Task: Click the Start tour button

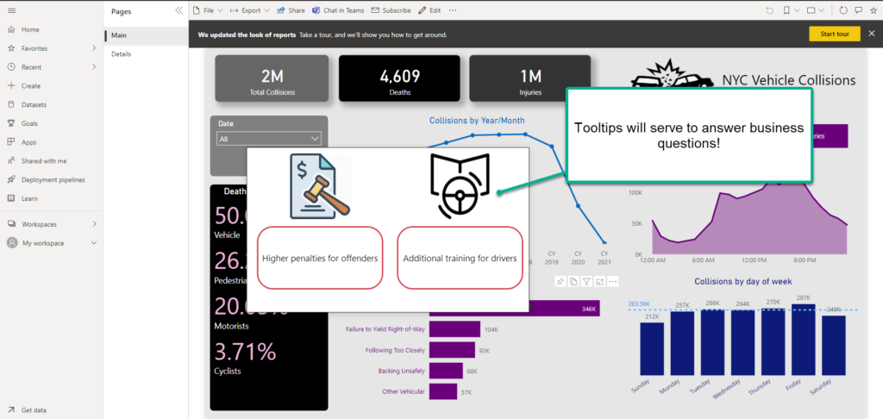Action: tap(835, 34)
